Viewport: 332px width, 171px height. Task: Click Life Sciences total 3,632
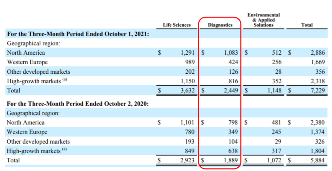click(187, 91)
